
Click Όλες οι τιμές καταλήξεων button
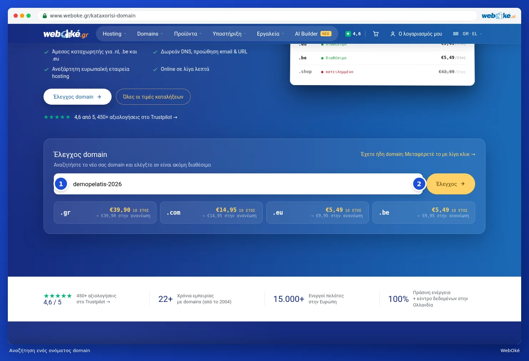click(x=153, y=97)
